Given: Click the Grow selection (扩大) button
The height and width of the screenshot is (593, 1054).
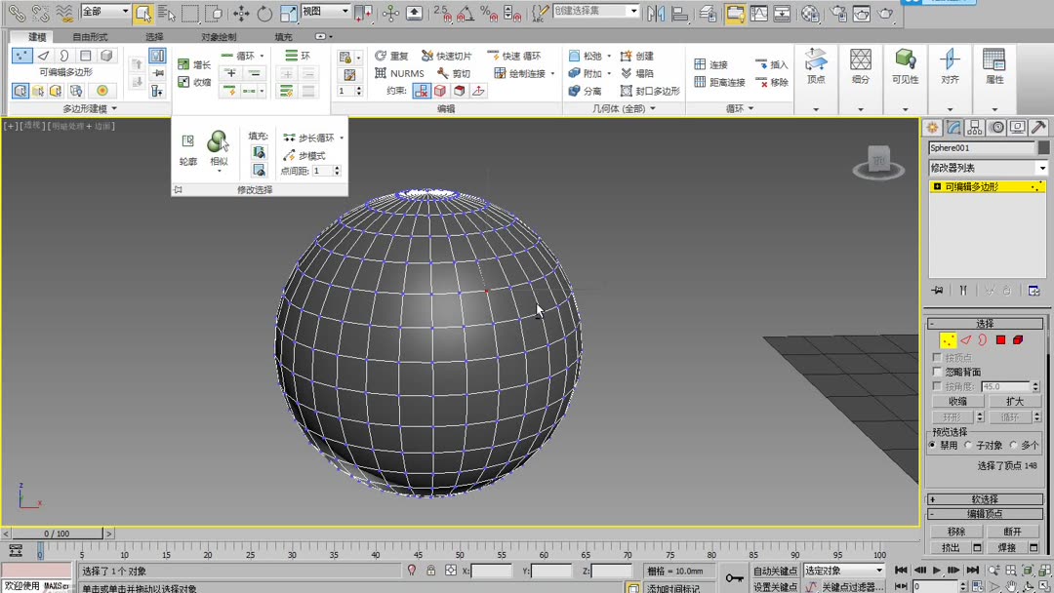Looking at the screenshot, I should (x=1014, y=402).
